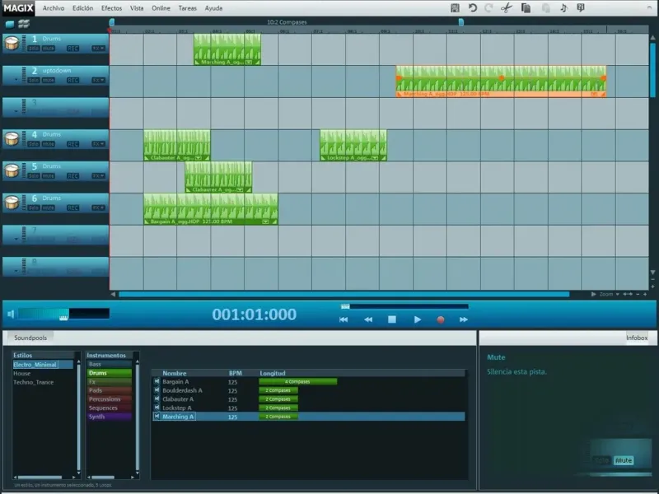The width and height of the screenshot is (659, 494).
Task: Open menu arrow on Bargain A clip
Action: [x=265, y=221]
